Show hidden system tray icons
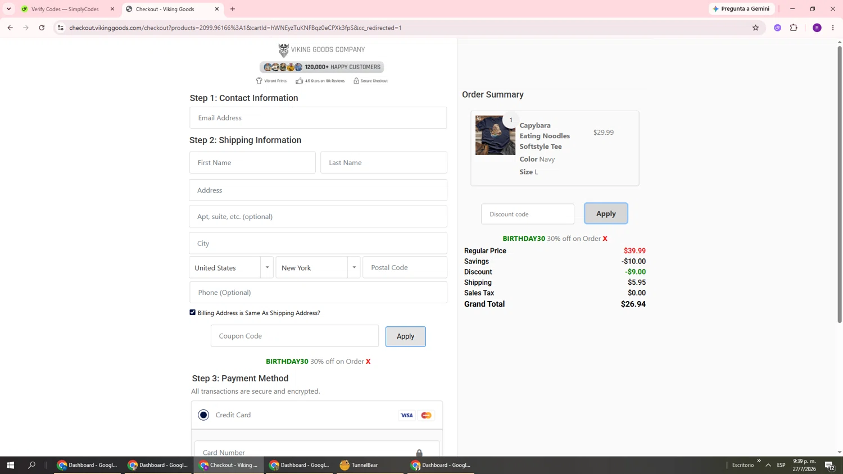Image resolution: width=843 pixels, height=474 pixels. pos(768,465)
